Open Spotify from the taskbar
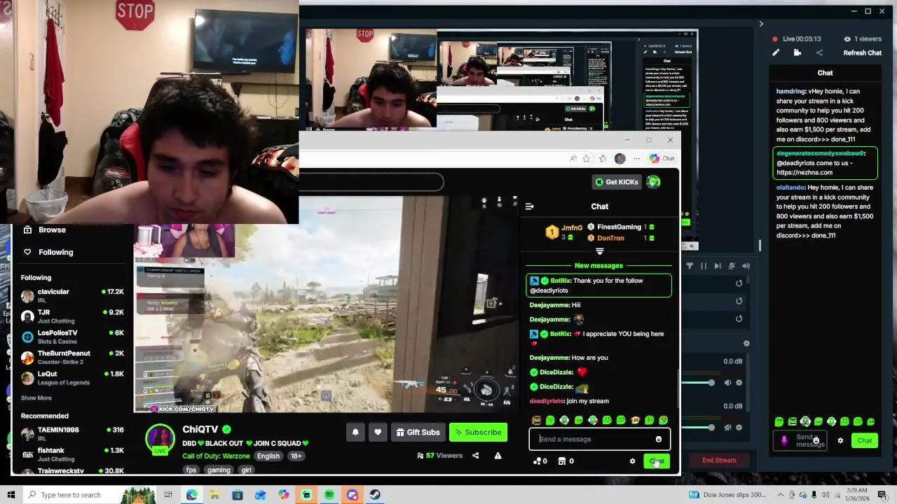897x504 pixels. point(329,495)
